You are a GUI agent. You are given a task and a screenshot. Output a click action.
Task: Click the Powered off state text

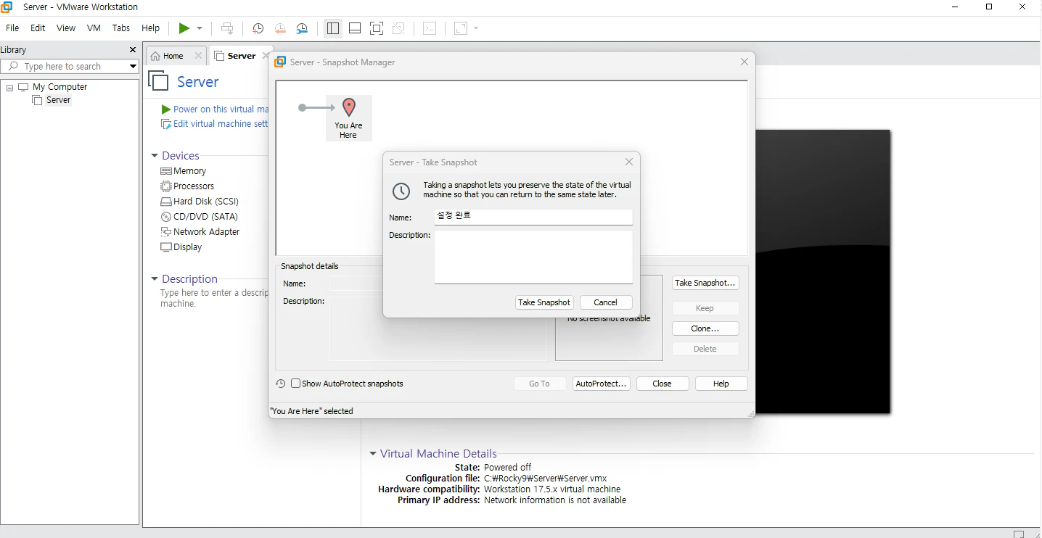point(508,468)
